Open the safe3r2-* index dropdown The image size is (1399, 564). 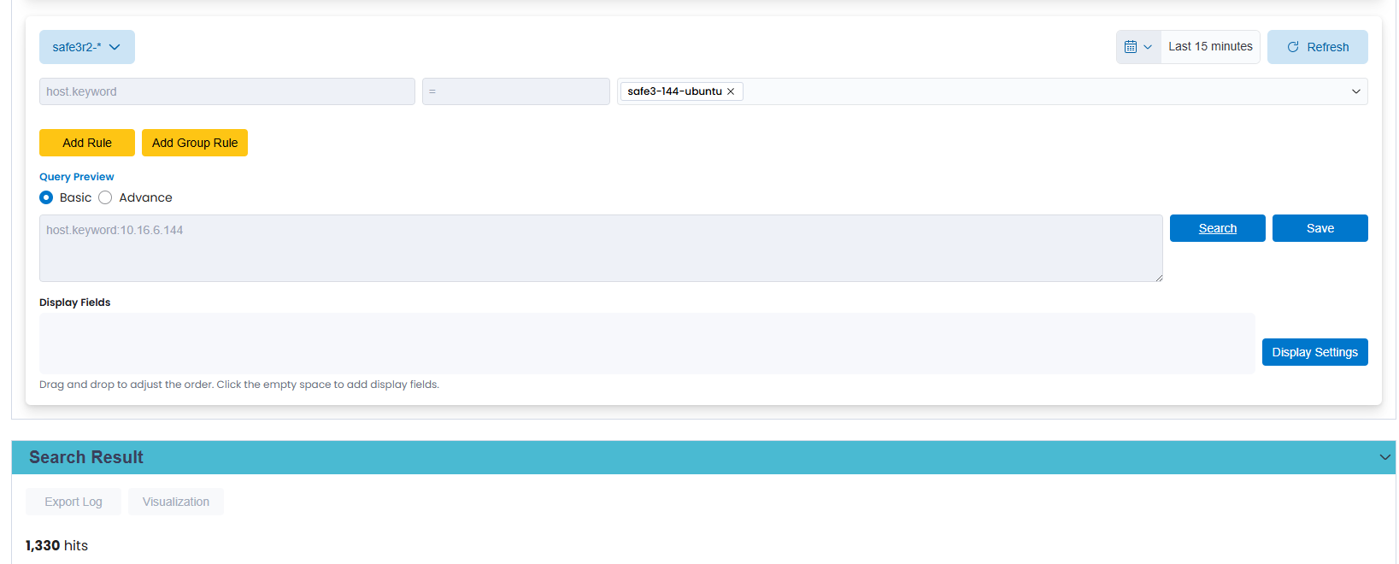[x=87, y=47]
